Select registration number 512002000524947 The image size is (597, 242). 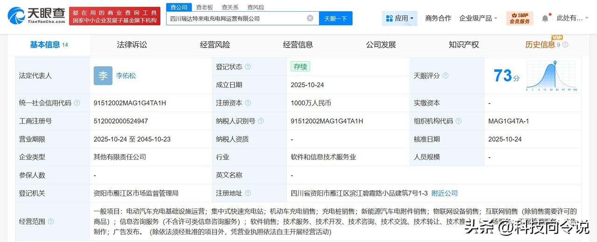tap(121, 121)
